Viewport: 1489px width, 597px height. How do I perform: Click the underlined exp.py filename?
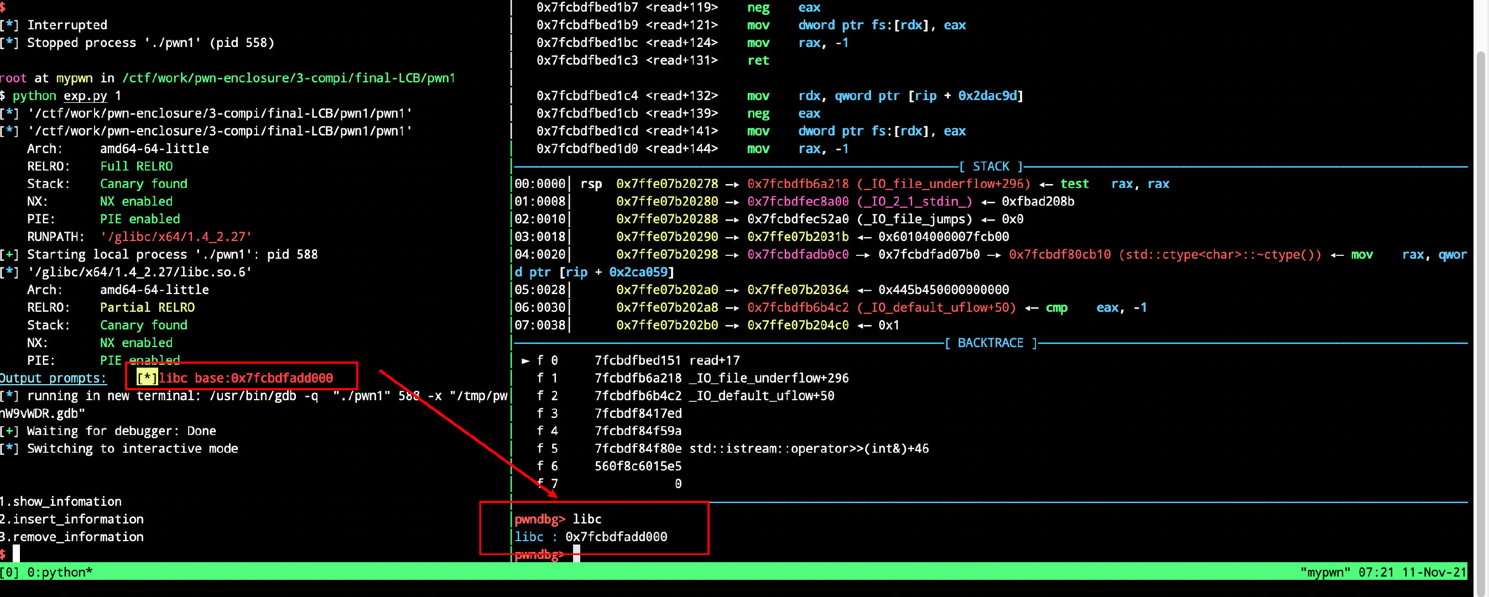point(85,96)
